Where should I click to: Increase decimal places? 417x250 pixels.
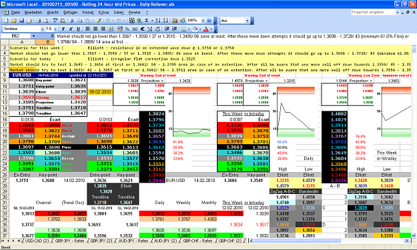pyautogui.click(x=149, y=29)
